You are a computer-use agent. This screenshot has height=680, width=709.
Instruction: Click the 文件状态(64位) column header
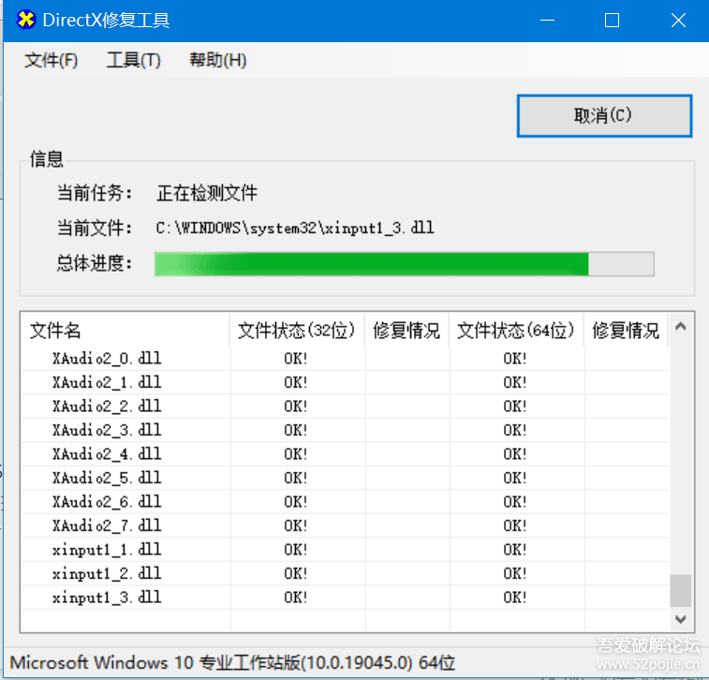tap(516, 331)
